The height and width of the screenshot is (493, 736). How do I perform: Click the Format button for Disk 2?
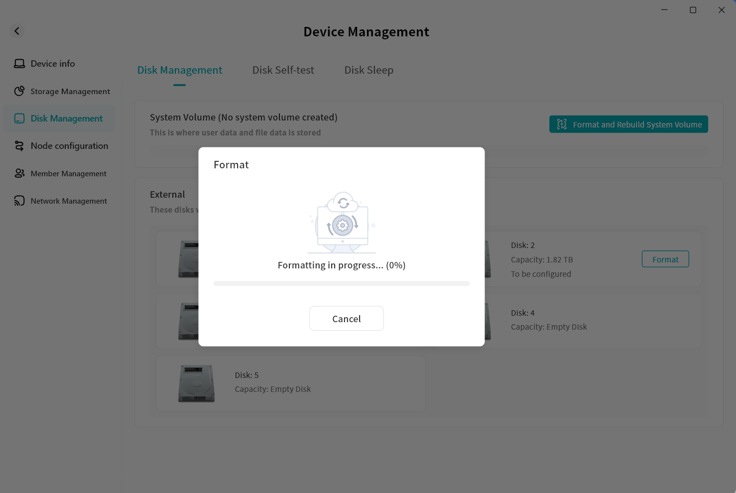[x=665, y=259]
